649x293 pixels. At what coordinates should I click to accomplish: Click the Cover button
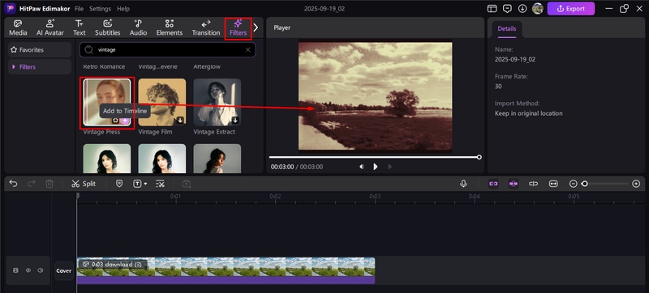click(x=64, y=270)
